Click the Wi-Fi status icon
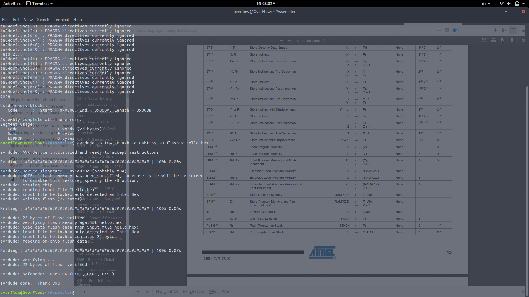The image size is (529, 297). click(501, 4)
